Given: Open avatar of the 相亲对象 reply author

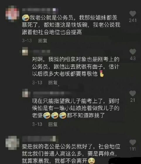Looking at the screenshot, I should click(x=25, y=51).
